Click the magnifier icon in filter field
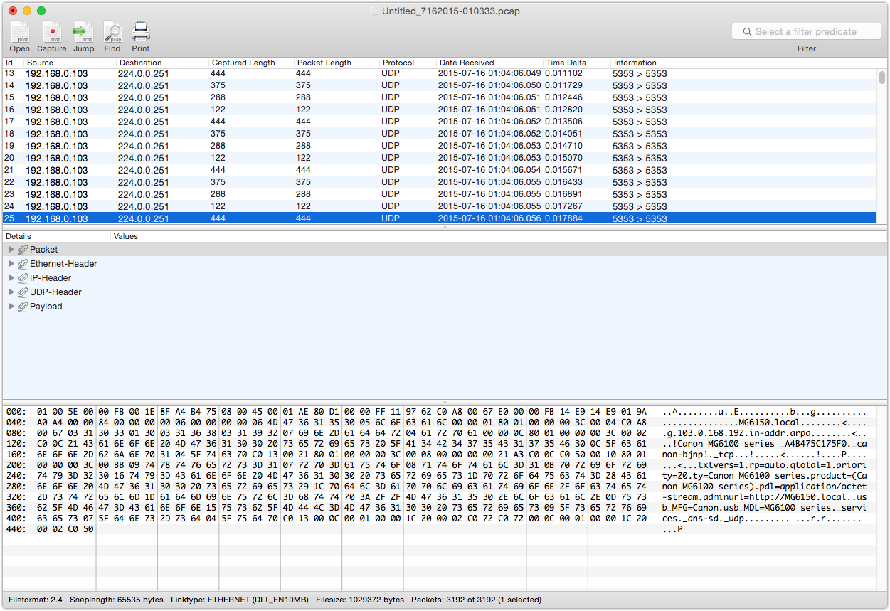This screenshot has width=890, height=611. [x=747, y=32]
